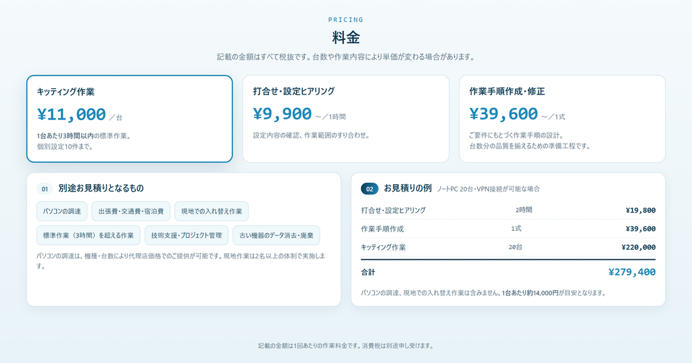Click the 20台 quantity cell

(x=515, y=247)
